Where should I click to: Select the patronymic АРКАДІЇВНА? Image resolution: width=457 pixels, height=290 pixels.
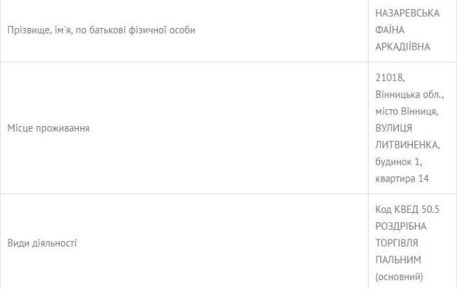(404, 46)
